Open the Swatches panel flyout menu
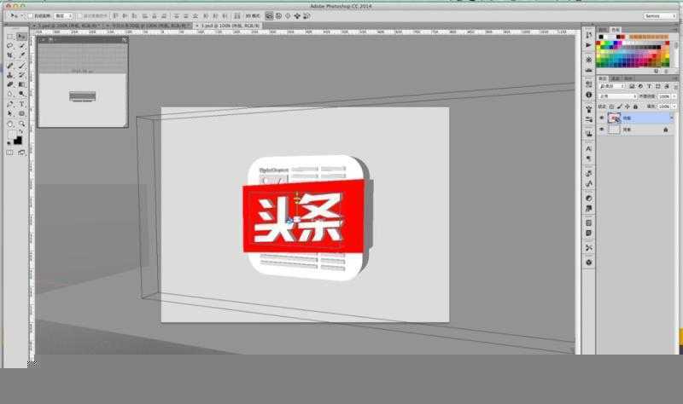 [x=675, y=30]
